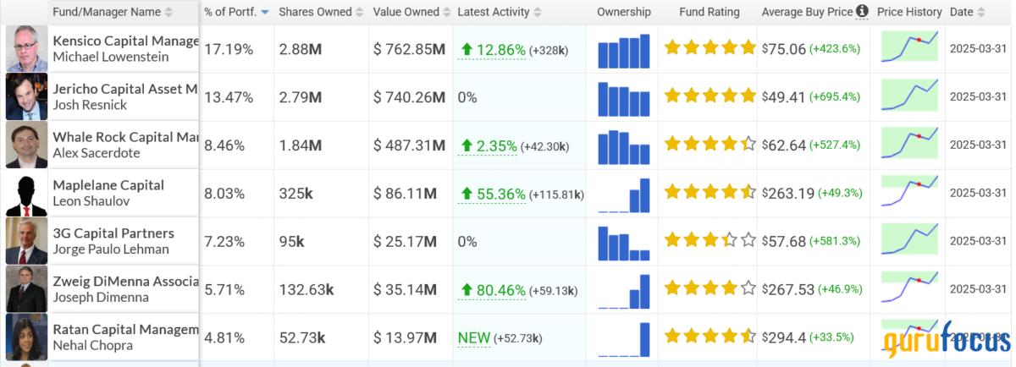The height and width of the screenshot is (367, 1016).
Task: Open Zweig DiMenna Associates fund link
Action: pyautogui.click(x=125, y=282)
